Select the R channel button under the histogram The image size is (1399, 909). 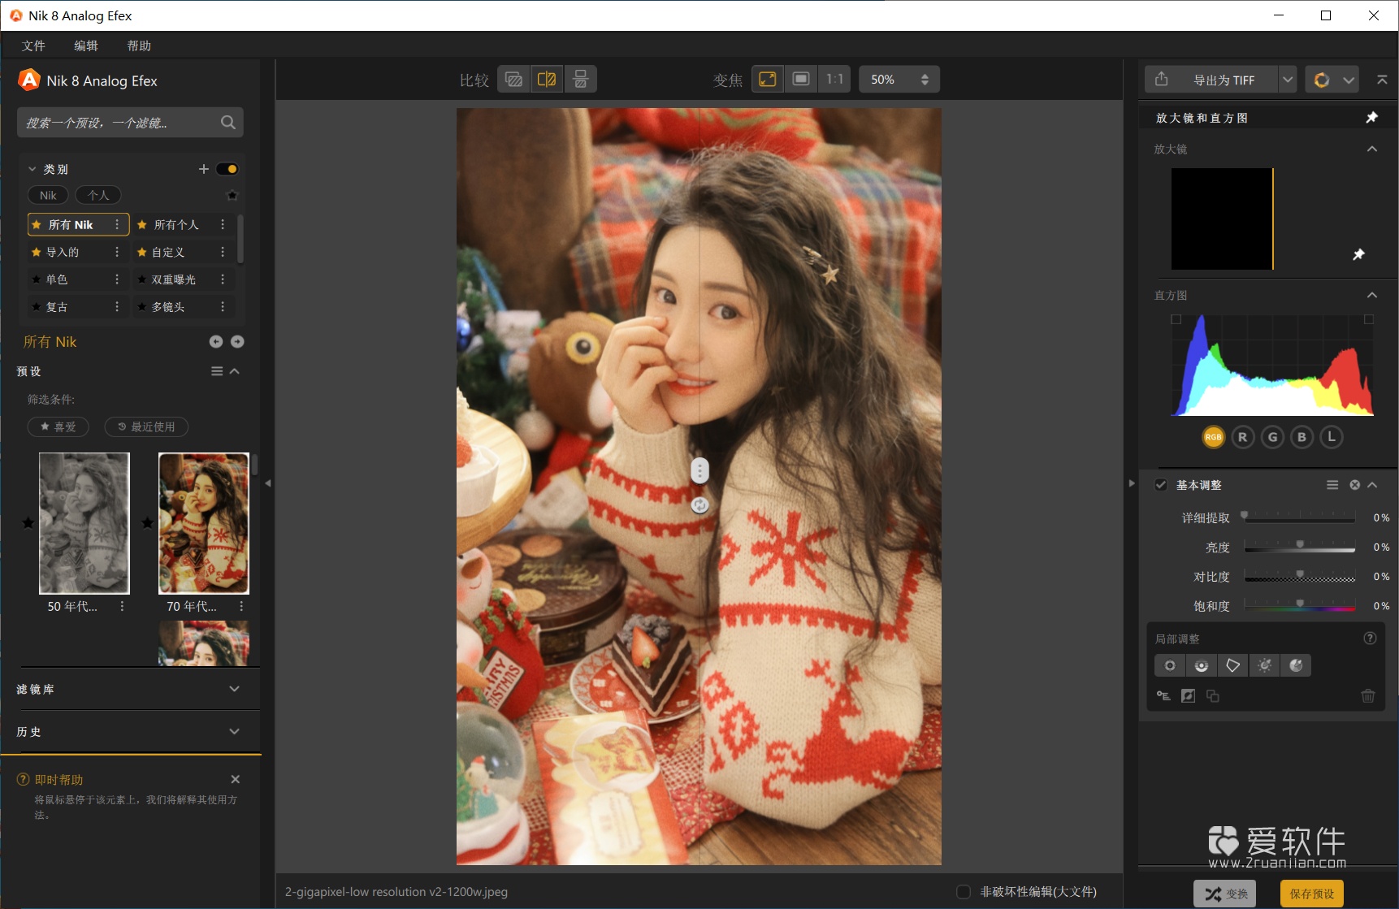1242,436
